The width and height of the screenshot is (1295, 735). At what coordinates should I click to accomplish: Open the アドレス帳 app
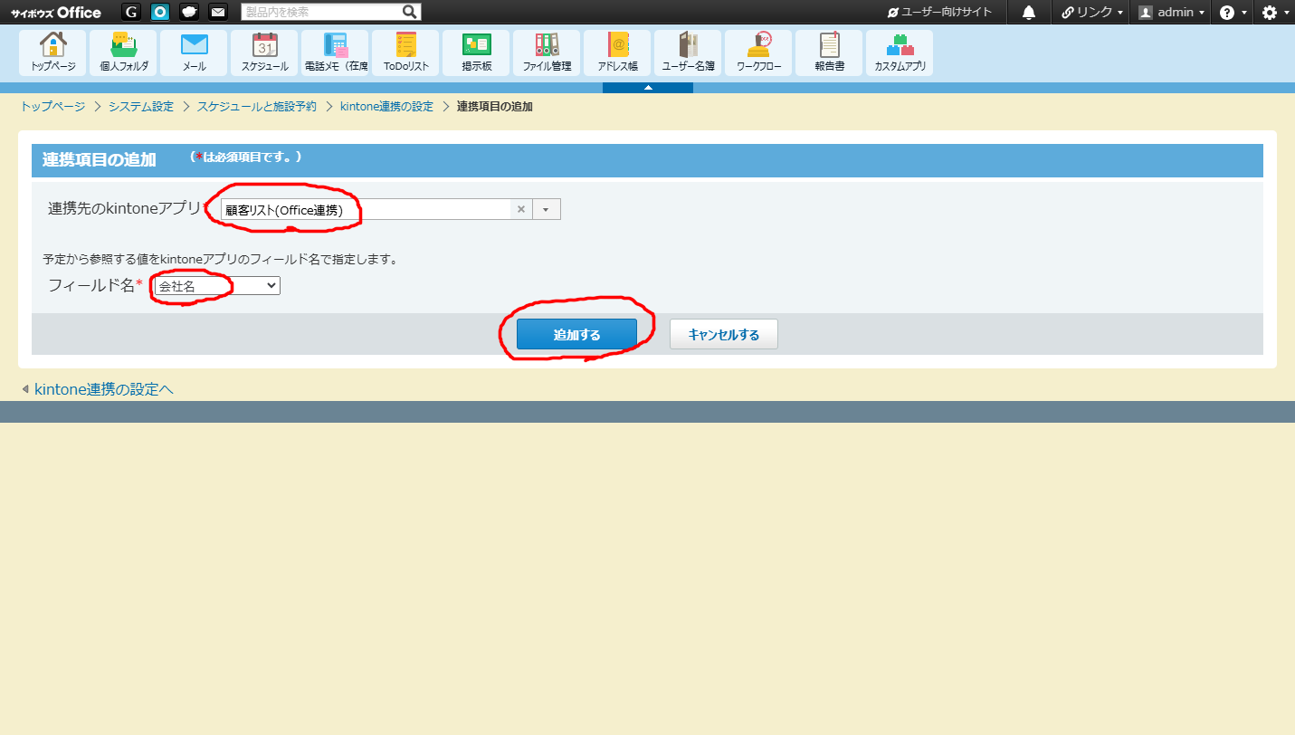click(x=618, y=53)
